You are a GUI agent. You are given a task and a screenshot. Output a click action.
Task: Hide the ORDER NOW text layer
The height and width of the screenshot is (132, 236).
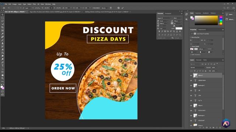pos(191,81)
